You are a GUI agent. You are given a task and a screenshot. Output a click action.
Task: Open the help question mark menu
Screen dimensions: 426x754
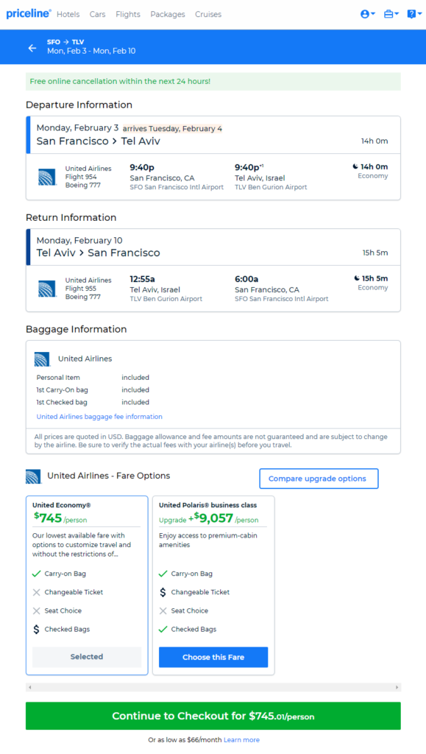414,15
